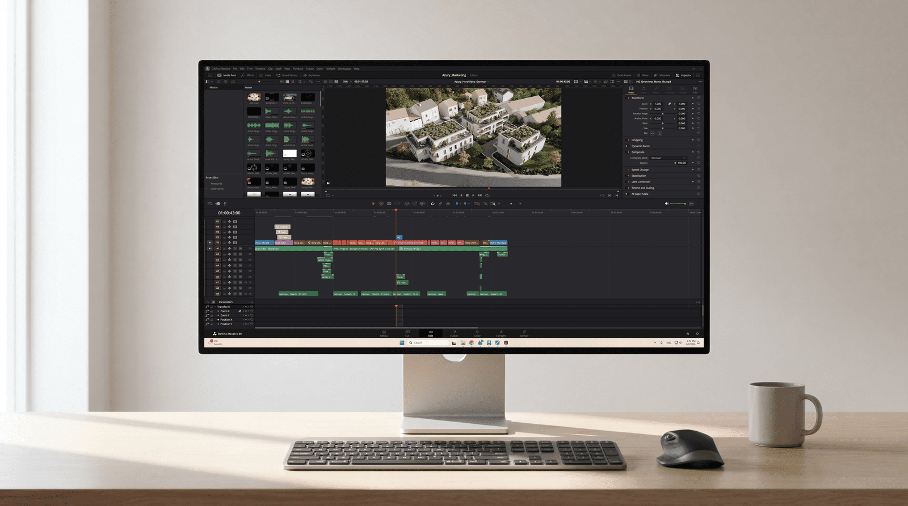Switch to Fairlight page tab
The width and height of the screenshot is (908, 506).
click(x=501, y=333)
